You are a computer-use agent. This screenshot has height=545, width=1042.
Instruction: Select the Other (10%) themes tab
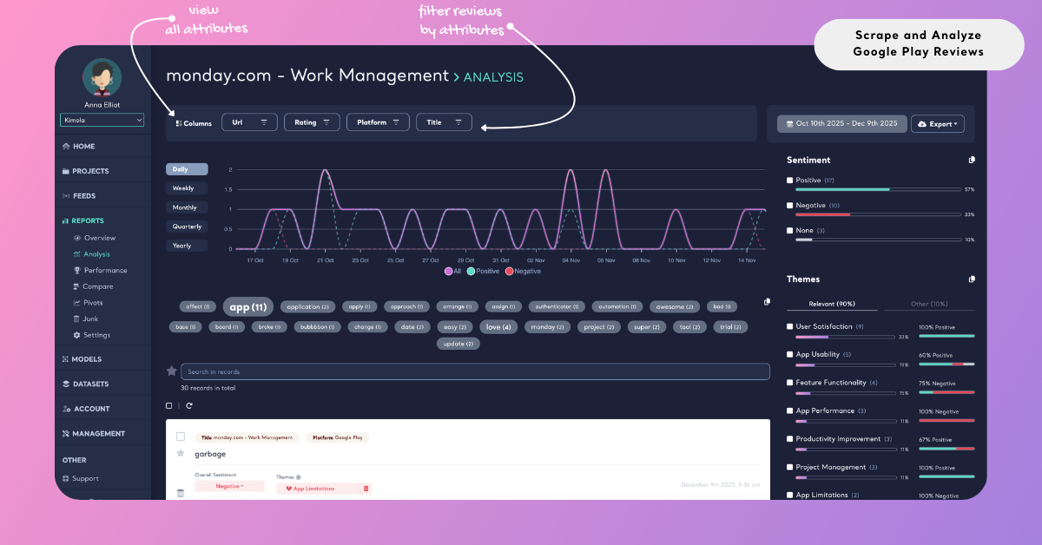928,304
